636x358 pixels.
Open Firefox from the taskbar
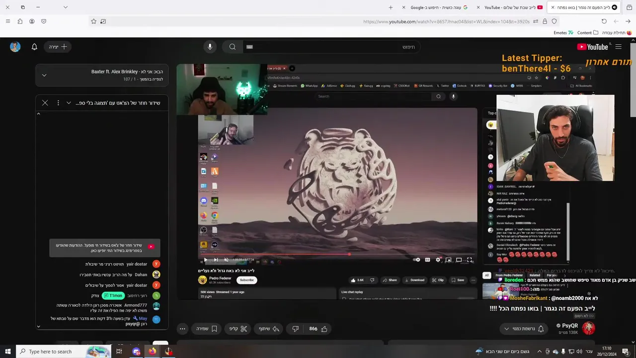pyautogui.click(x=152, y=352)
